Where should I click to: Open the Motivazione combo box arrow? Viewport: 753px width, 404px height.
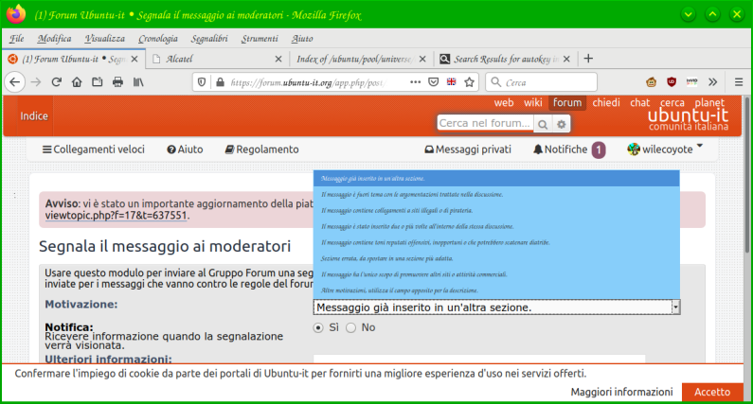point(675,307)
